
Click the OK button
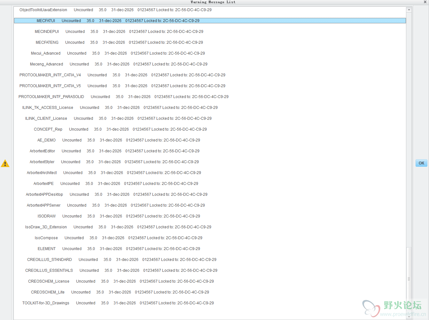pyautogui.click(x=421, y=163)
